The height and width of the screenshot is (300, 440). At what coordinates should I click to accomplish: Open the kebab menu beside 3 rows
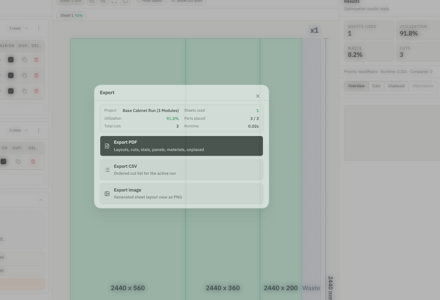pyautogui.click(x=39, y=28)
